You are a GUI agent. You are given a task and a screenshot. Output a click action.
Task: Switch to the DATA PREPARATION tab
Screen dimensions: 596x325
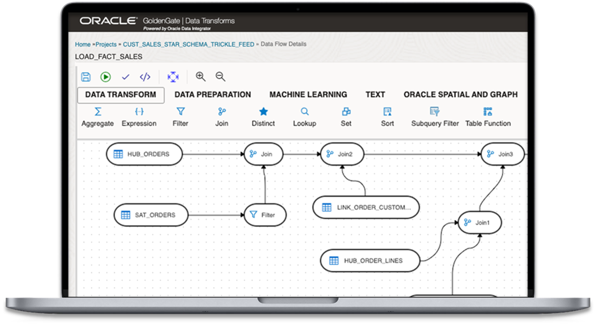pos(212,94)
